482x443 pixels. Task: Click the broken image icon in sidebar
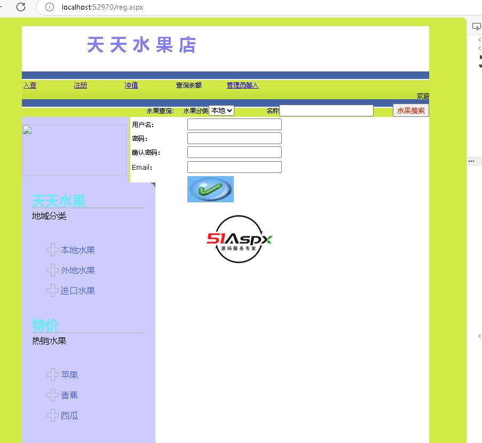[27, 130]
